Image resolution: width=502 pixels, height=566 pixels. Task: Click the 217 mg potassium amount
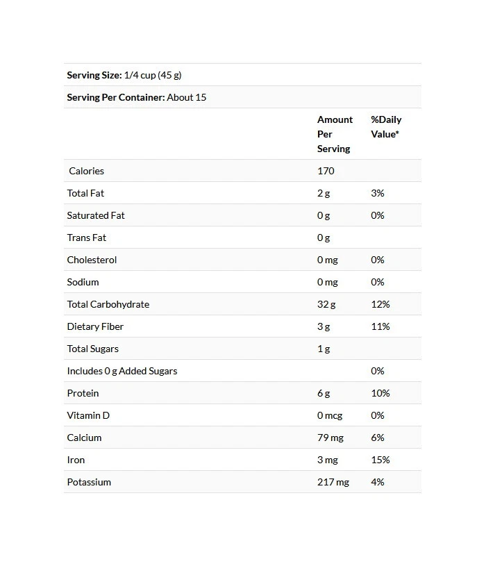click(x=333, y=482)
